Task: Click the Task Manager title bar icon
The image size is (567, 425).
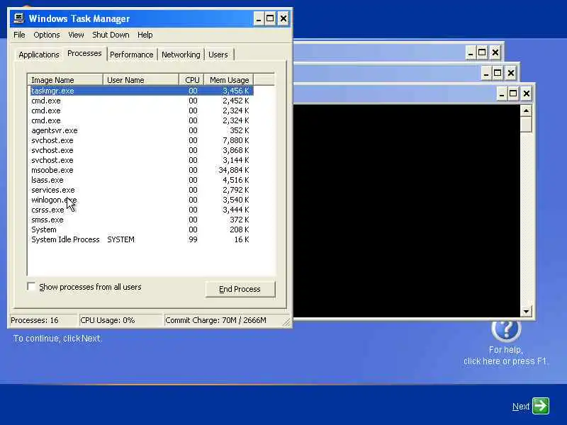Action: (19, 18)
